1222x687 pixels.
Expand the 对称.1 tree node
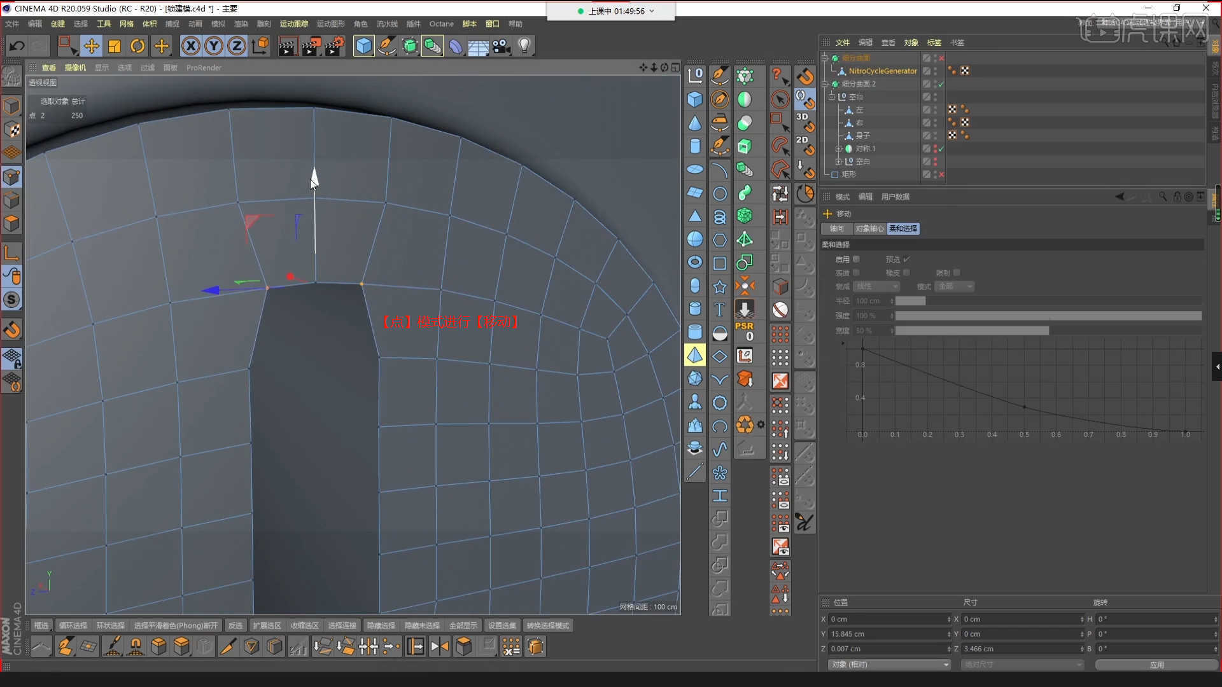[x=838, y=149]
